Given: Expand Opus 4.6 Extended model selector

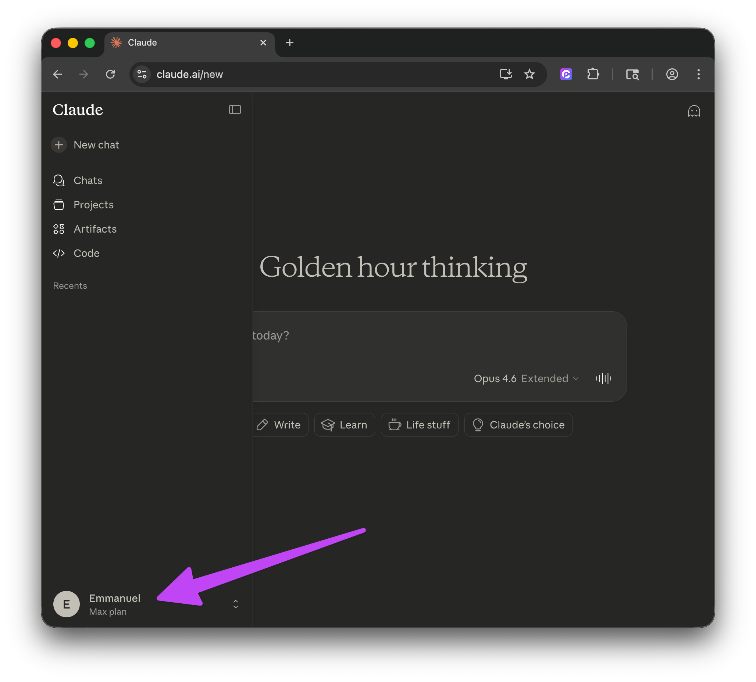Looking at the screenshot, I should coord(526,378).
